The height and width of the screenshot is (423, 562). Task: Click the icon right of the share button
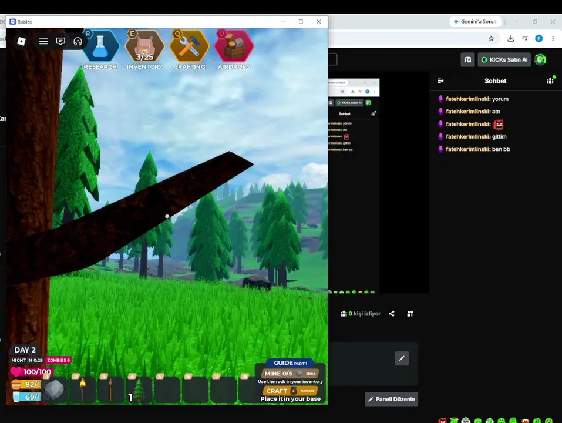[410, 314]
